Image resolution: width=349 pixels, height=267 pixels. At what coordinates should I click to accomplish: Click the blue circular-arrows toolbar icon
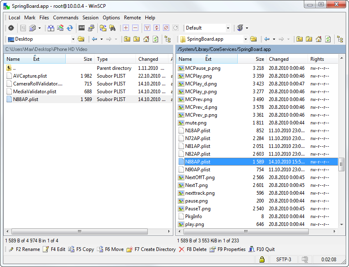point(70,28)
